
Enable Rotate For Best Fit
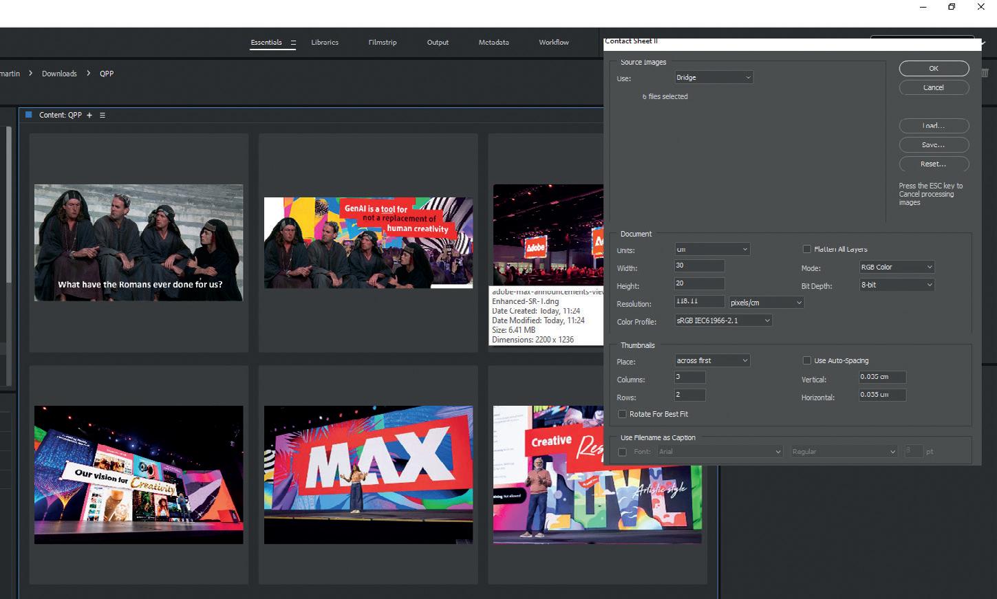[622, 414]
